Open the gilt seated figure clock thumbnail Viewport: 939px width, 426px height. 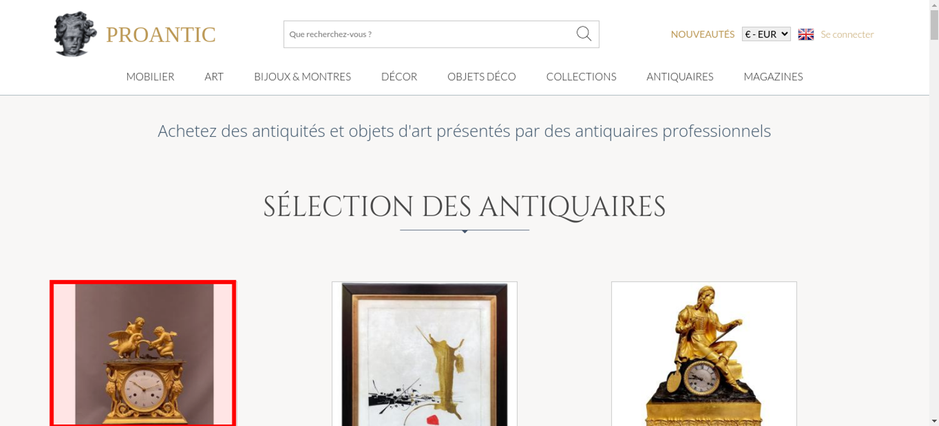pos(704,354)
